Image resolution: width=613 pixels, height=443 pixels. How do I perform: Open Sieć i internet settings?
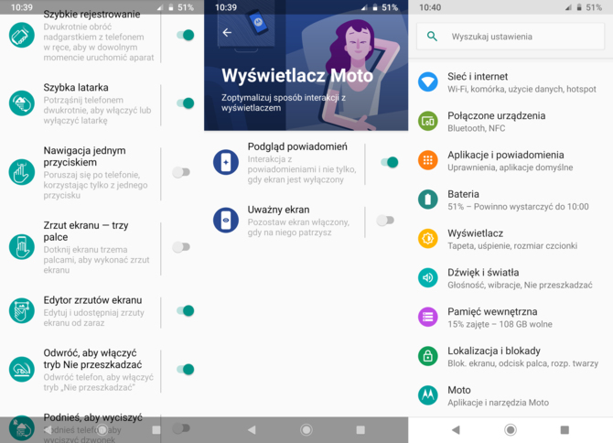[x=511, y=82]
